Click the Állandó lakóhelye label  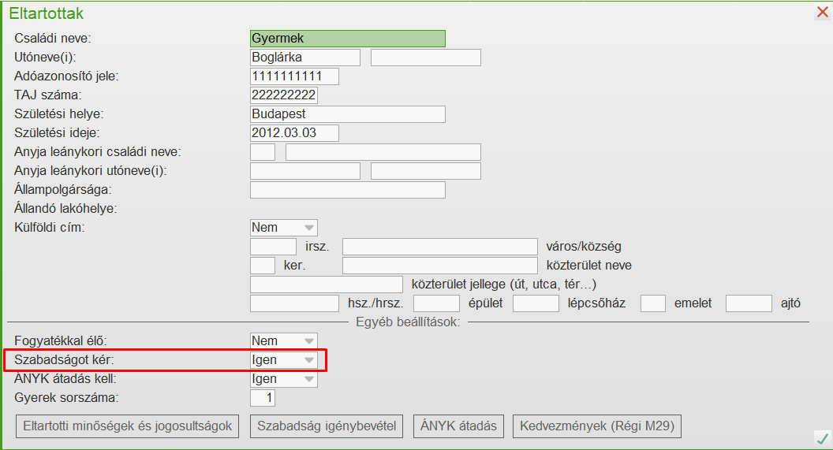[65, 209]
